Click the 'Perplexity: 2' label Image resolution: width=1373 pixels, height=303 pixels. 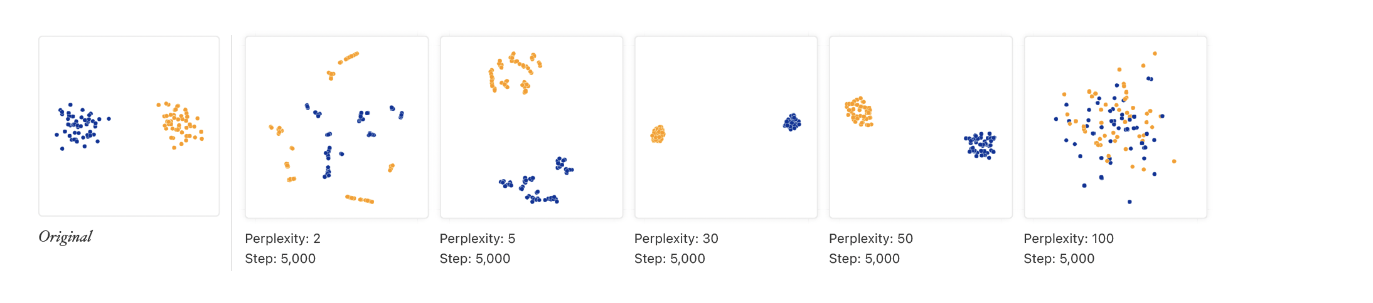pos(282,239)
